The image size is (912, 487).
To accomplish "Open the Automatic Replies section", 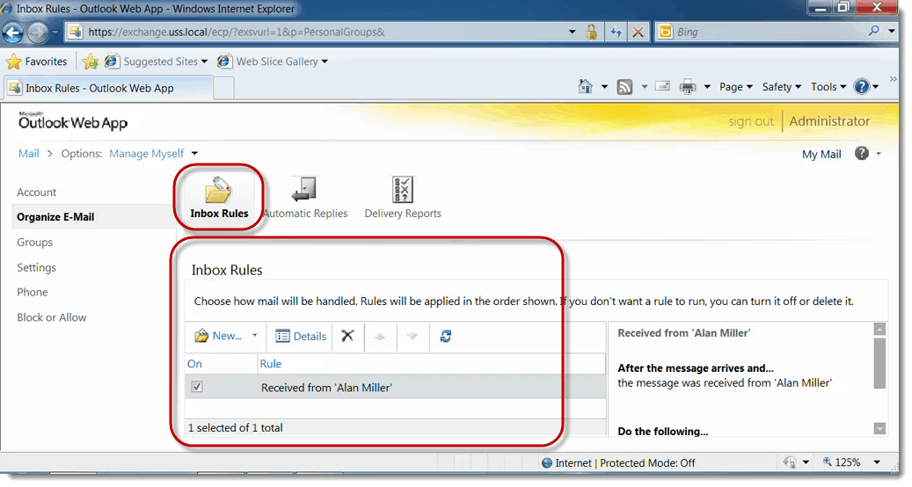I will (x=304, y=198).
